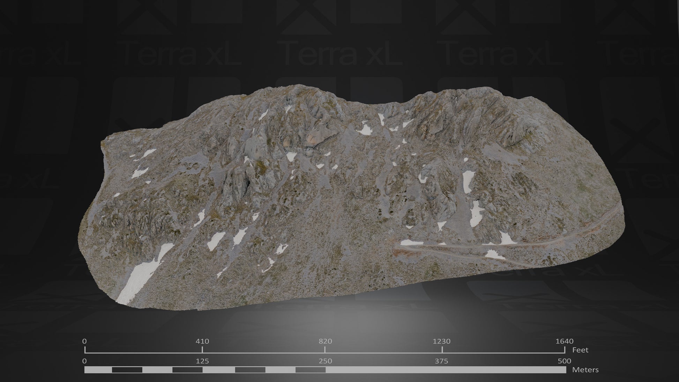Click the 820 tick on the Feet scale
The image size is (679, 382).
coord(325,341)
